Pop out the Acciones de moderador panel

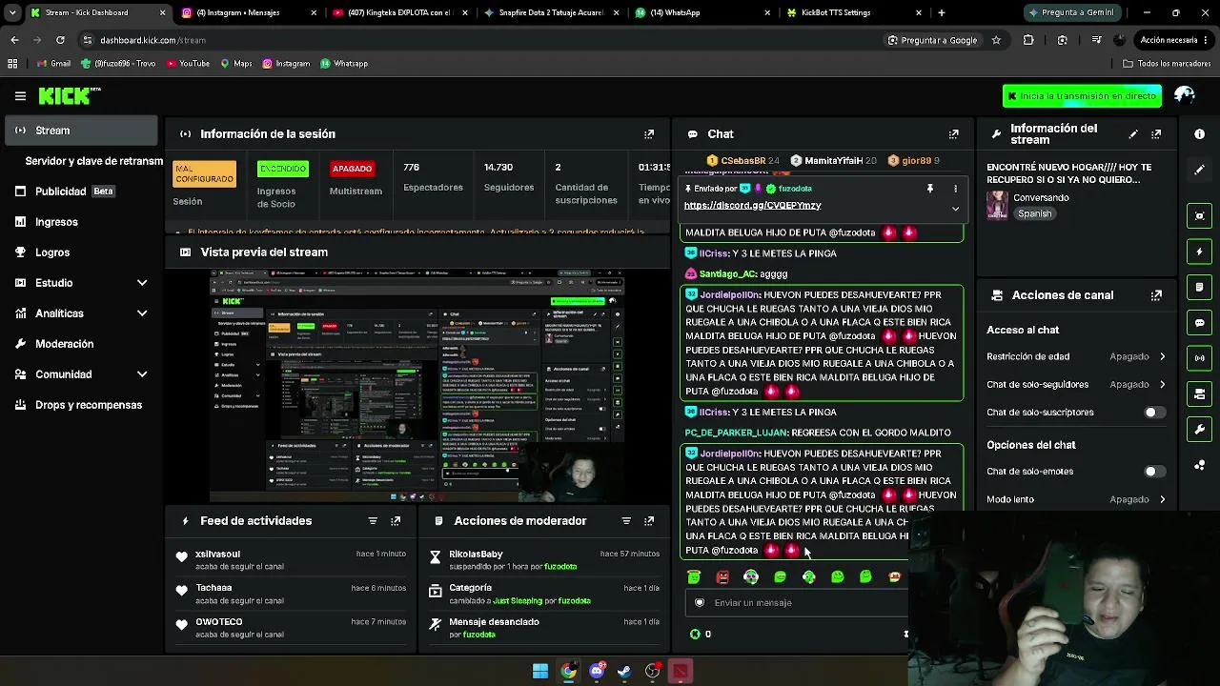click(x=649, y=521)
